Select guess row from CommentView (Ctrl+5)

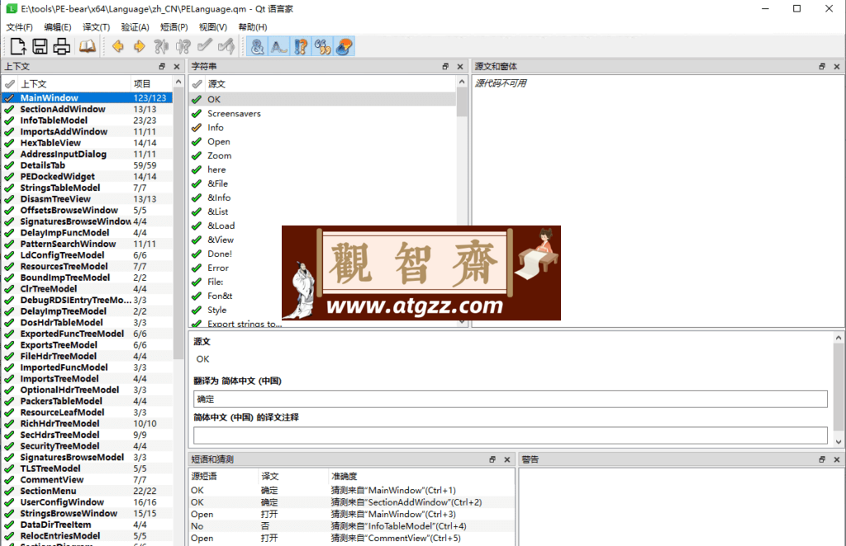352,538
